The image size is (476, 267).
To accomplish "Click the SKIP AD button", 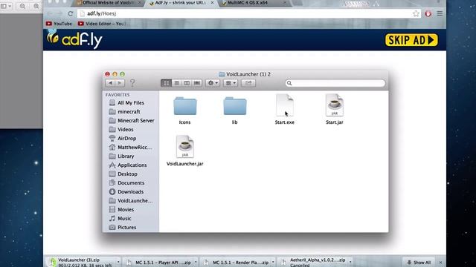I will click(x=411, y=40).
